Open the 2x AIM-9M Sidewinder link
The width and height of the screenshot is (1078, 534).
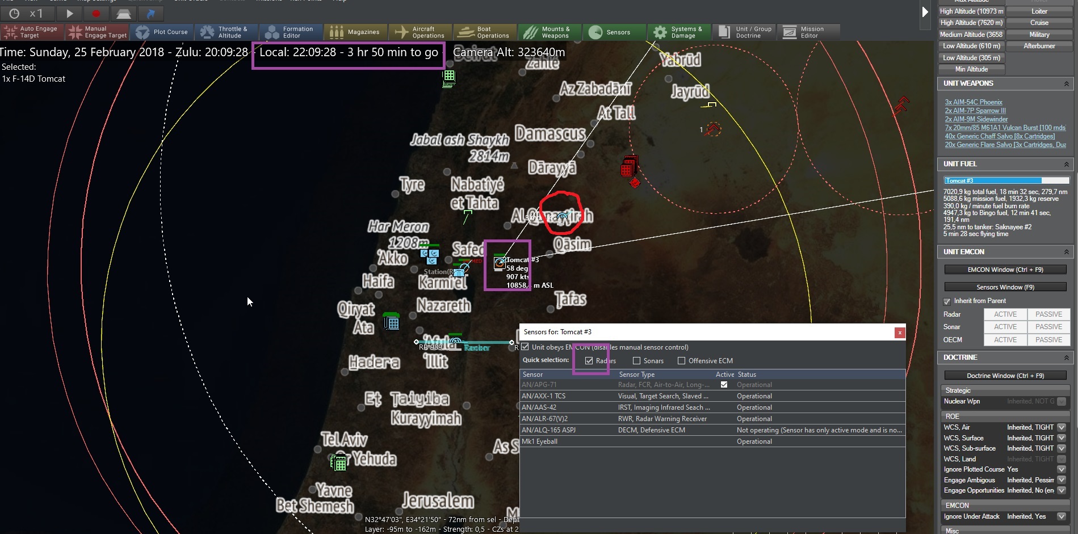click(x=976, y=119)
